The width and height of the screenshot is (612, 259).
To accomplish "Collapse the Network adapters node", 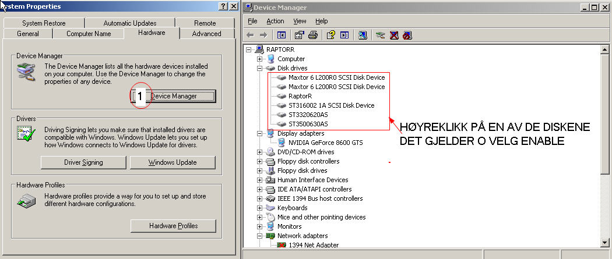I will pyautogui.click(x=259, y=236).
